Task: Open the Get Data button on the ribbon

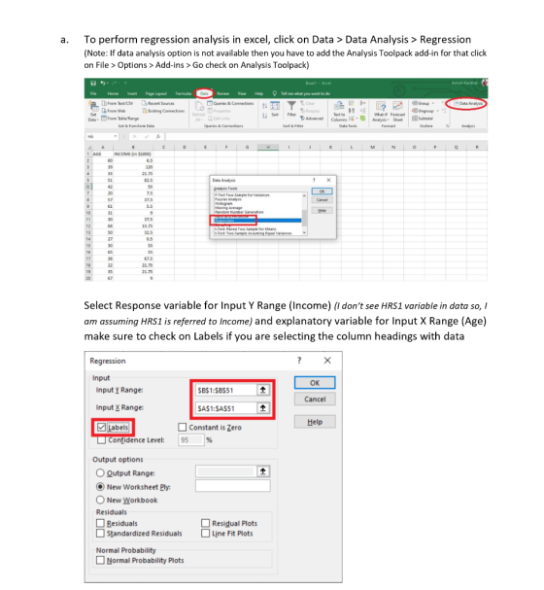Action: pos(93,112)
